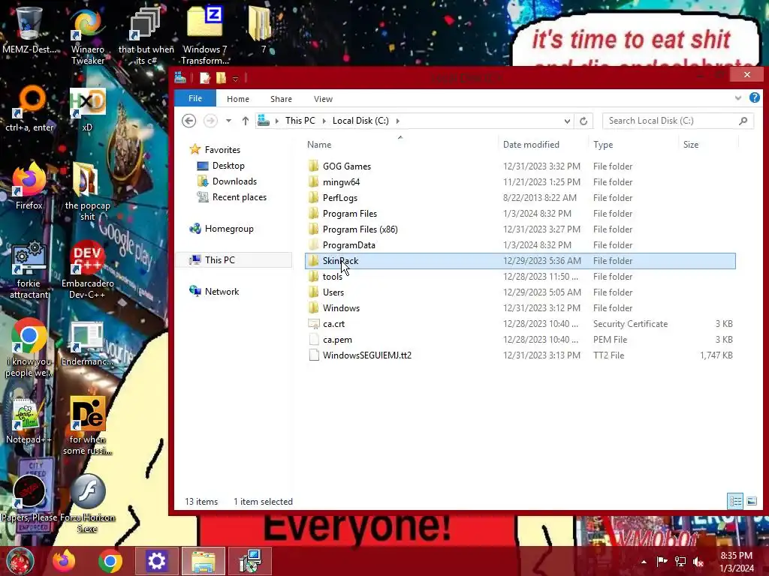
Task: Click the New folder quick access toolbar icon
Action: click(222, 78)
